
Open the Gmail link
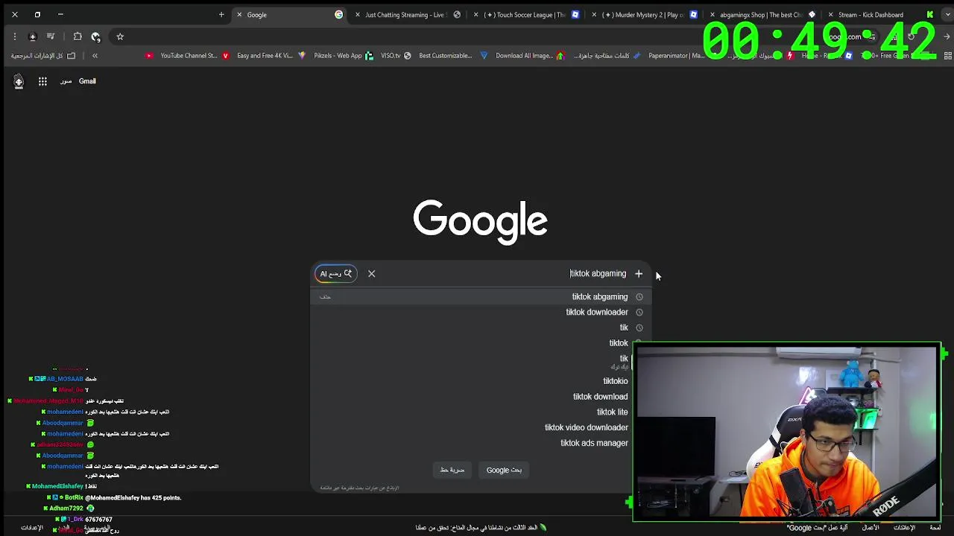[x=87, y=81]
